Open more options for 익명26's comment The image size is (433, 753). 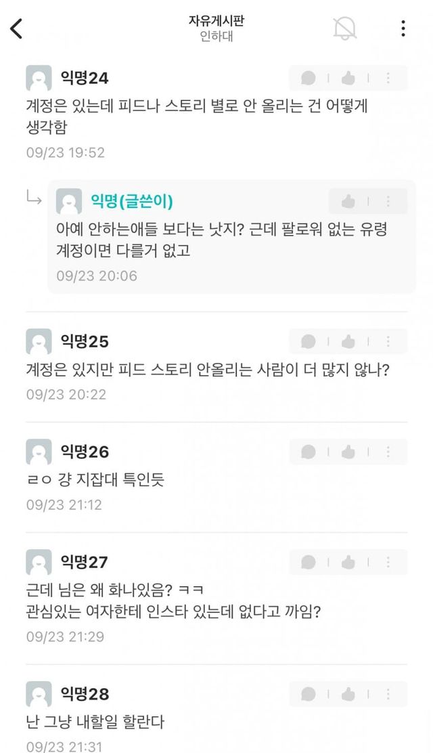coord(388,452)
